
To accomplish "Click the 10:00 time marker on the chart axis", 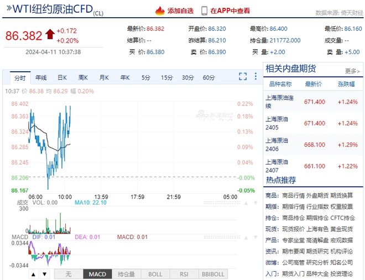I will pos(65,197).
